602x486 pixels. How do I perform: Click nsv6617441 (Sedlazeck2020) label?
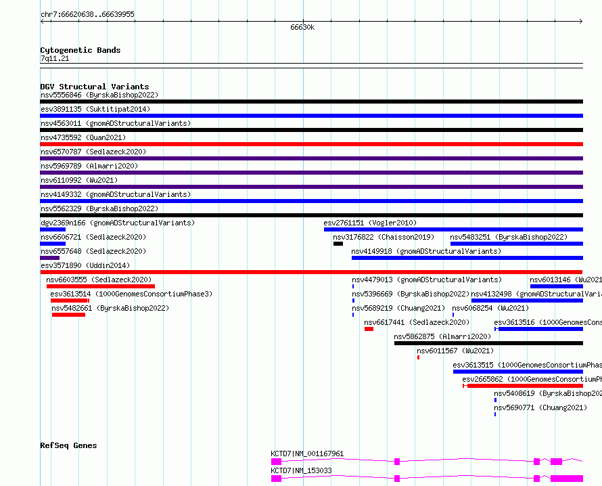[417, 322]
